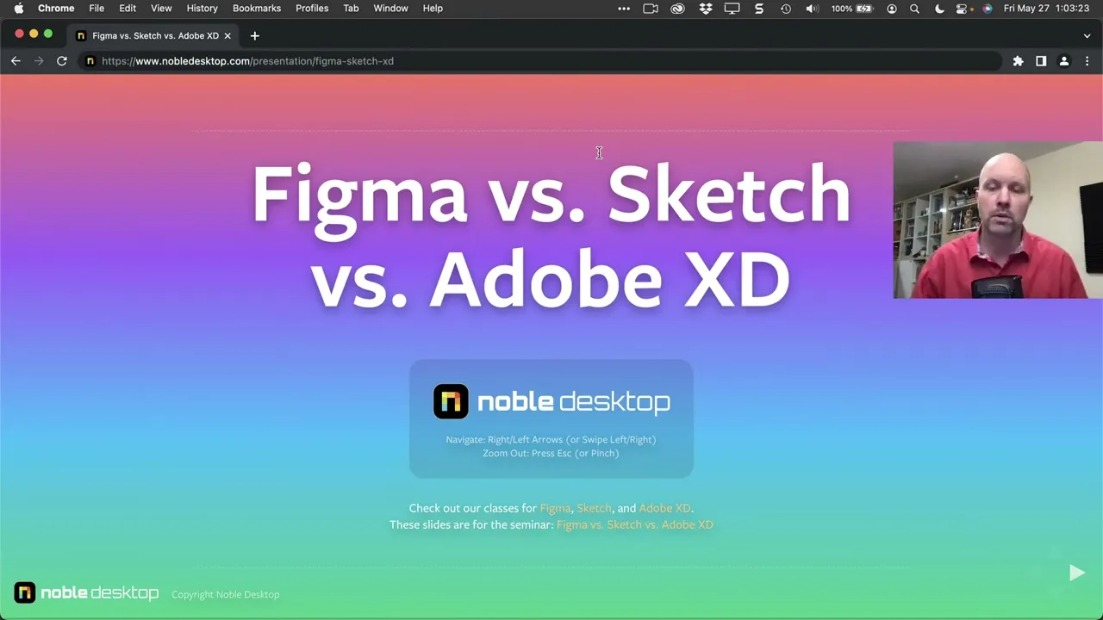Image resolution: width=1103 pixels, height=620 pixels.
Task: Open the Edit menu
Action: point(128,9)
